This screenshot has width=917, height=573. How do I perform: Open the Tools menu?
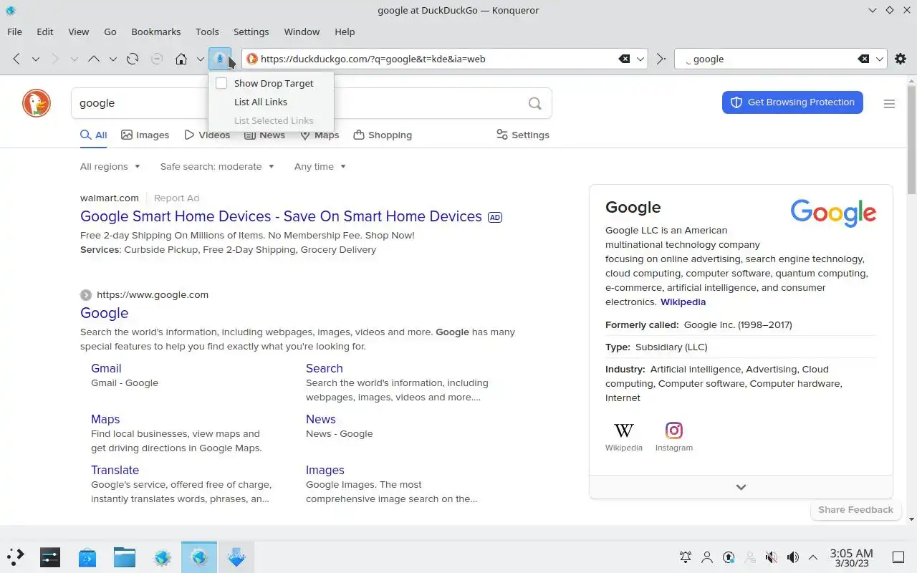[x=207, y=32]
